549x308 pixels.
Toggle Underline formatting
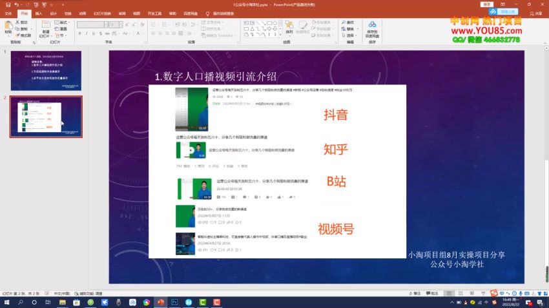94,34
